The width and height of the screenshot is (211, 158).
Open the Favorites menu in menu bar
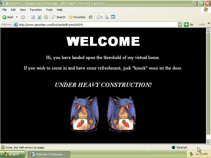[x=36, y=10]
